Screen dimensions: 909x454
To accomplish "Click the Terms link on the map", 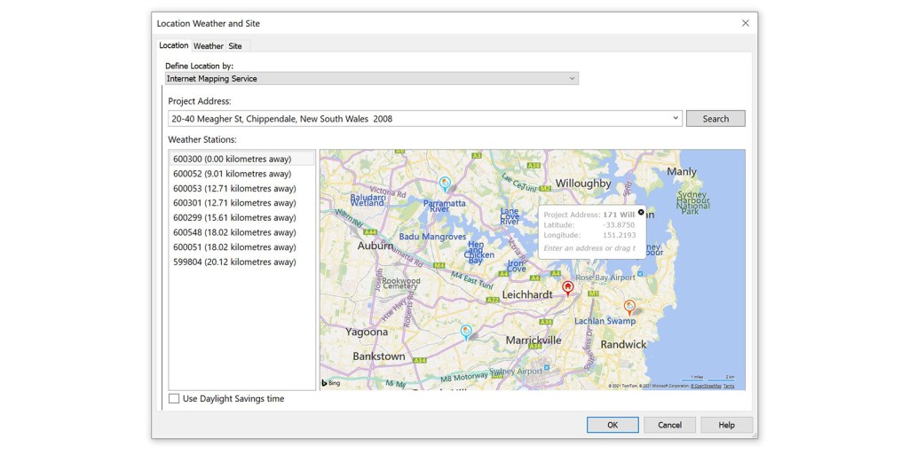I will pos(729,386).
